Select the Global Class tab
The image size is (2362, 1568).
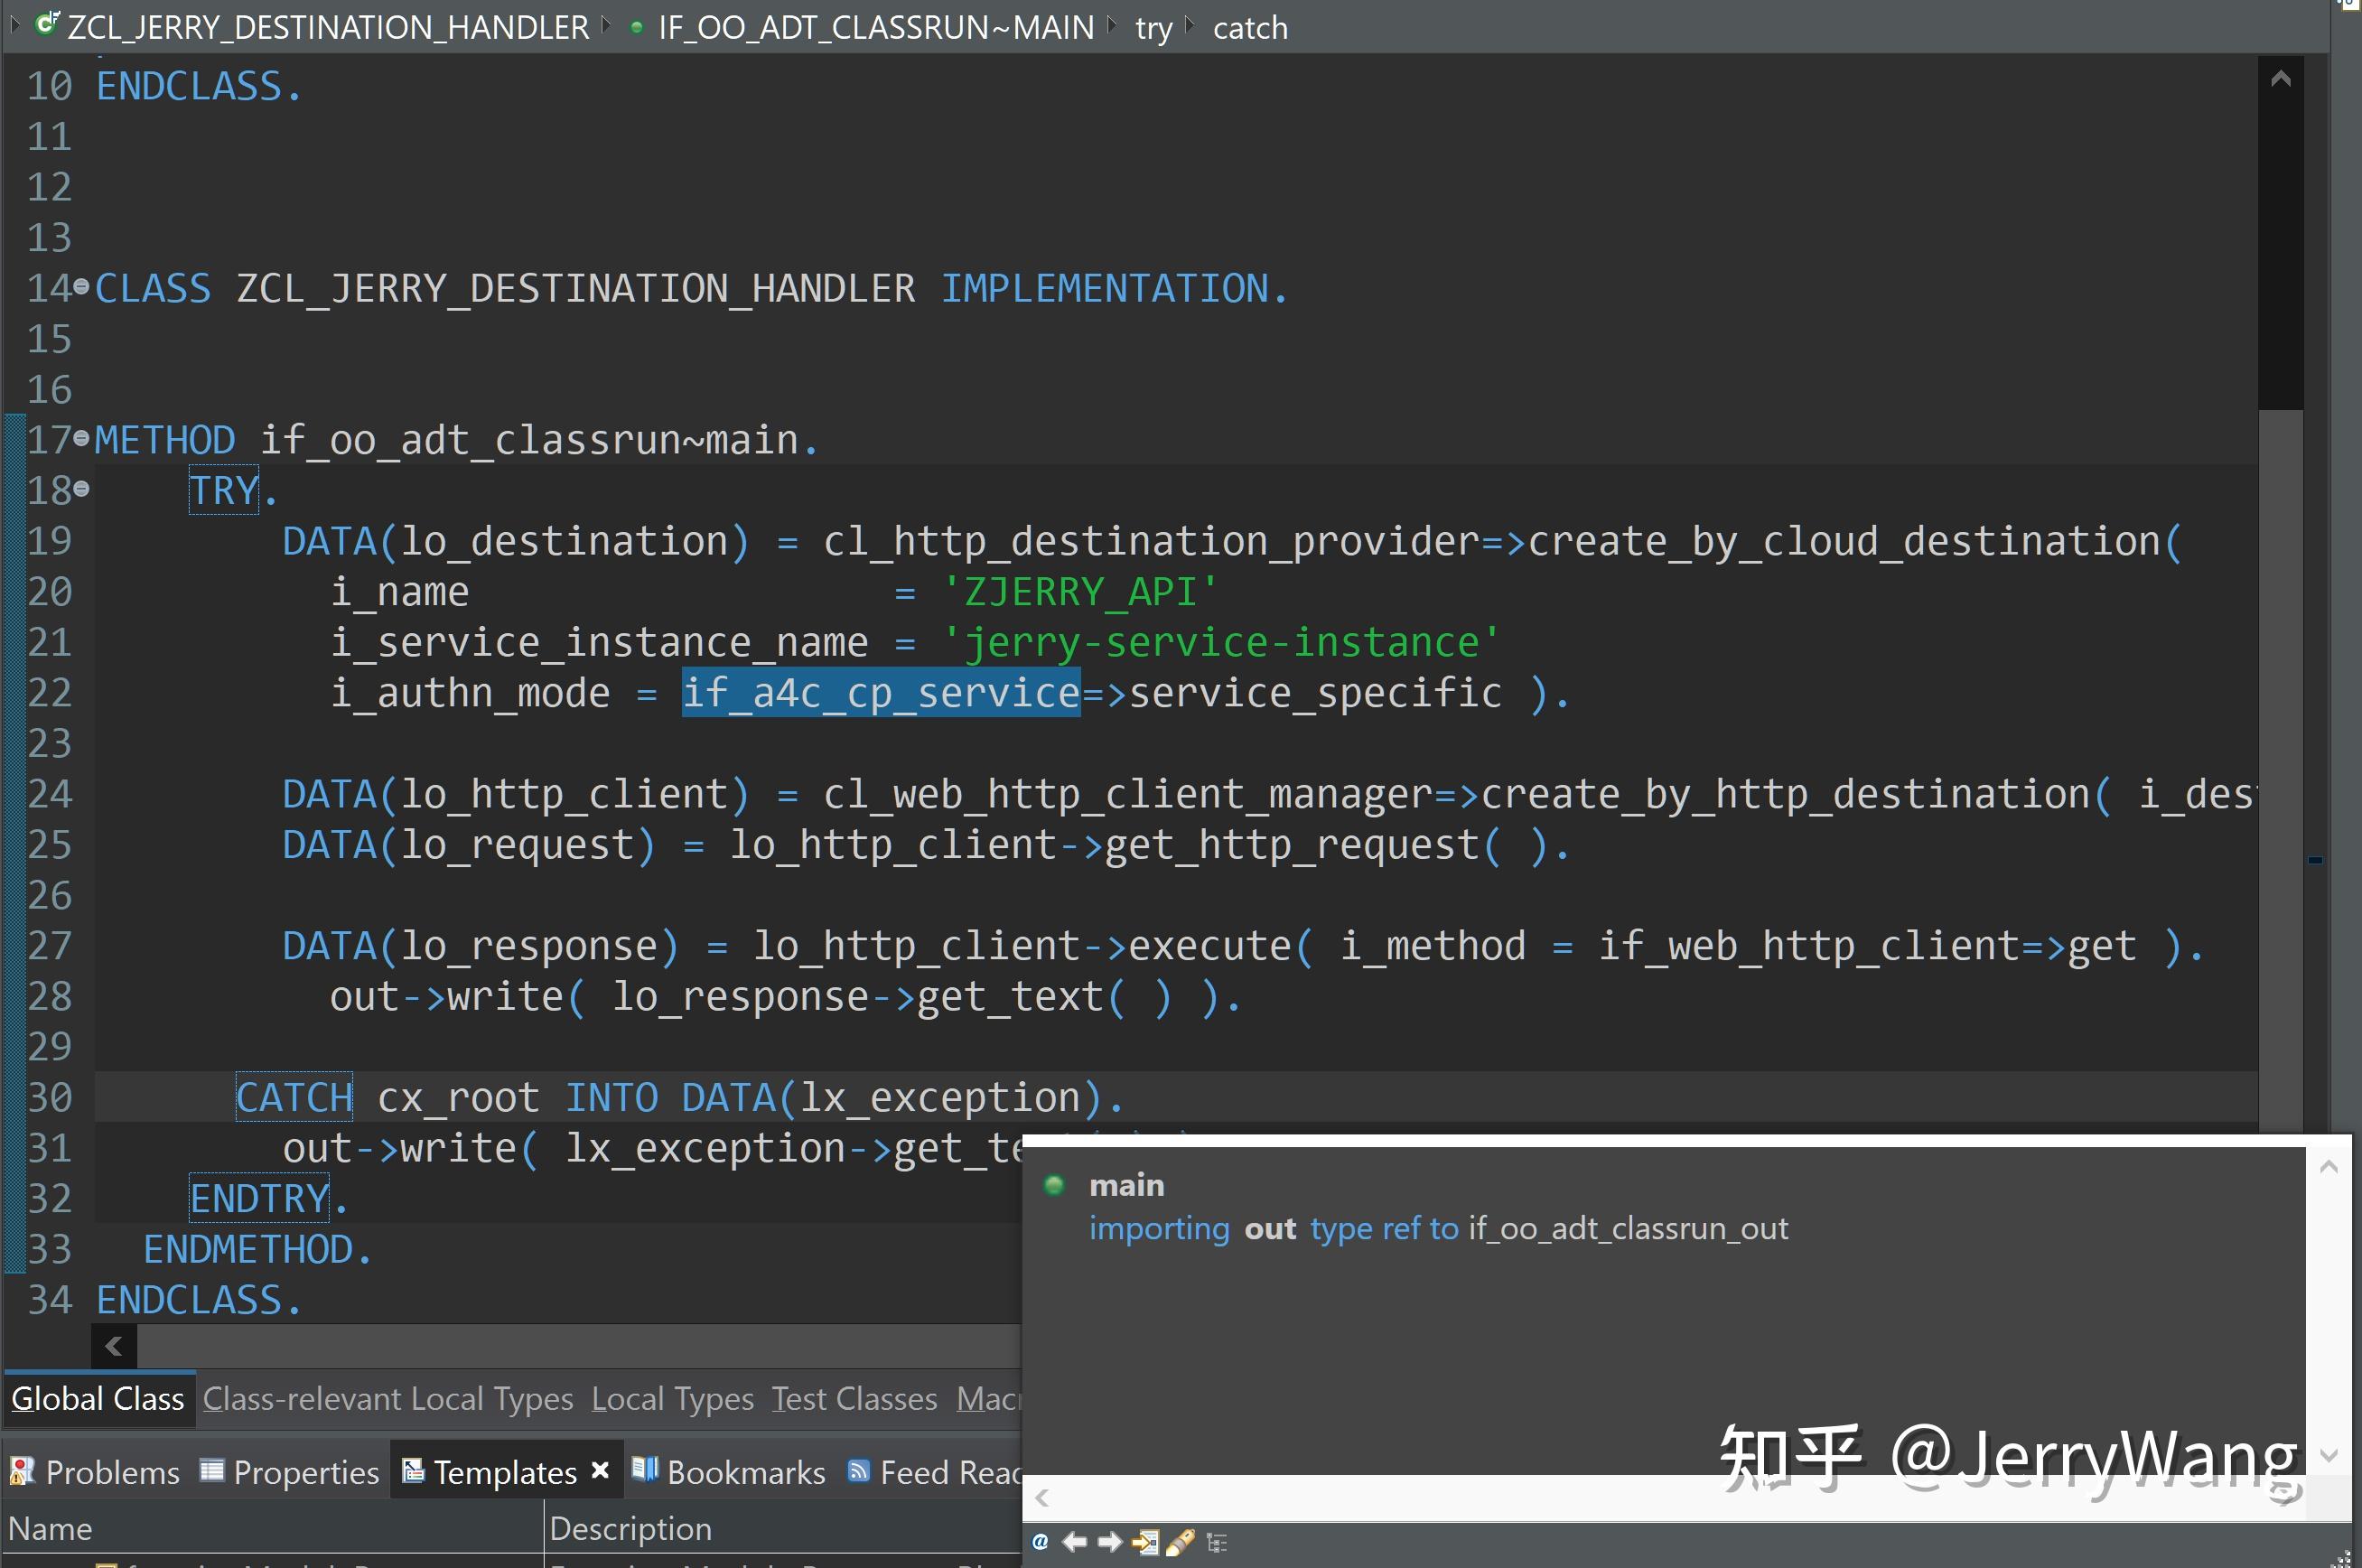98,1398
